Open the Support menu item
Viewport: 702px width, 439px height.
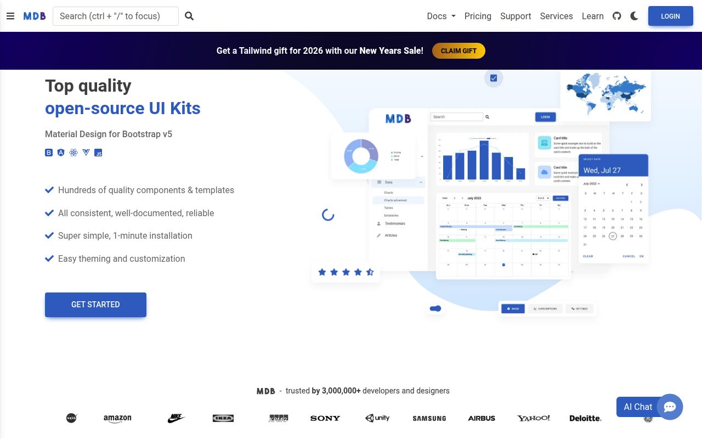(x=516, y=16)
